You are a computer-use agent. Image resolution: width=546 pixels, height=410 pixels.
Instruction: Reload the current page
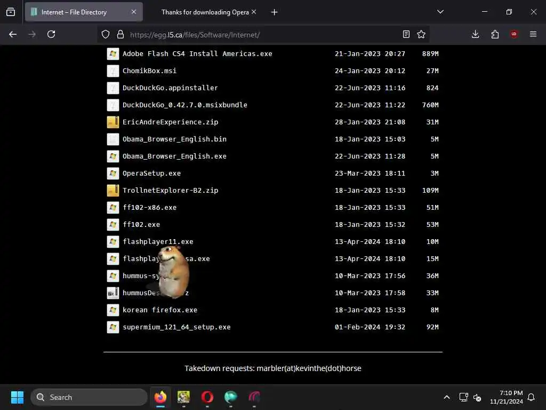(x=51, y=34)
